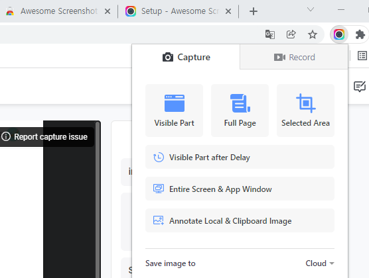
Task: Select the Capture tab
Action: click(186, 57)
